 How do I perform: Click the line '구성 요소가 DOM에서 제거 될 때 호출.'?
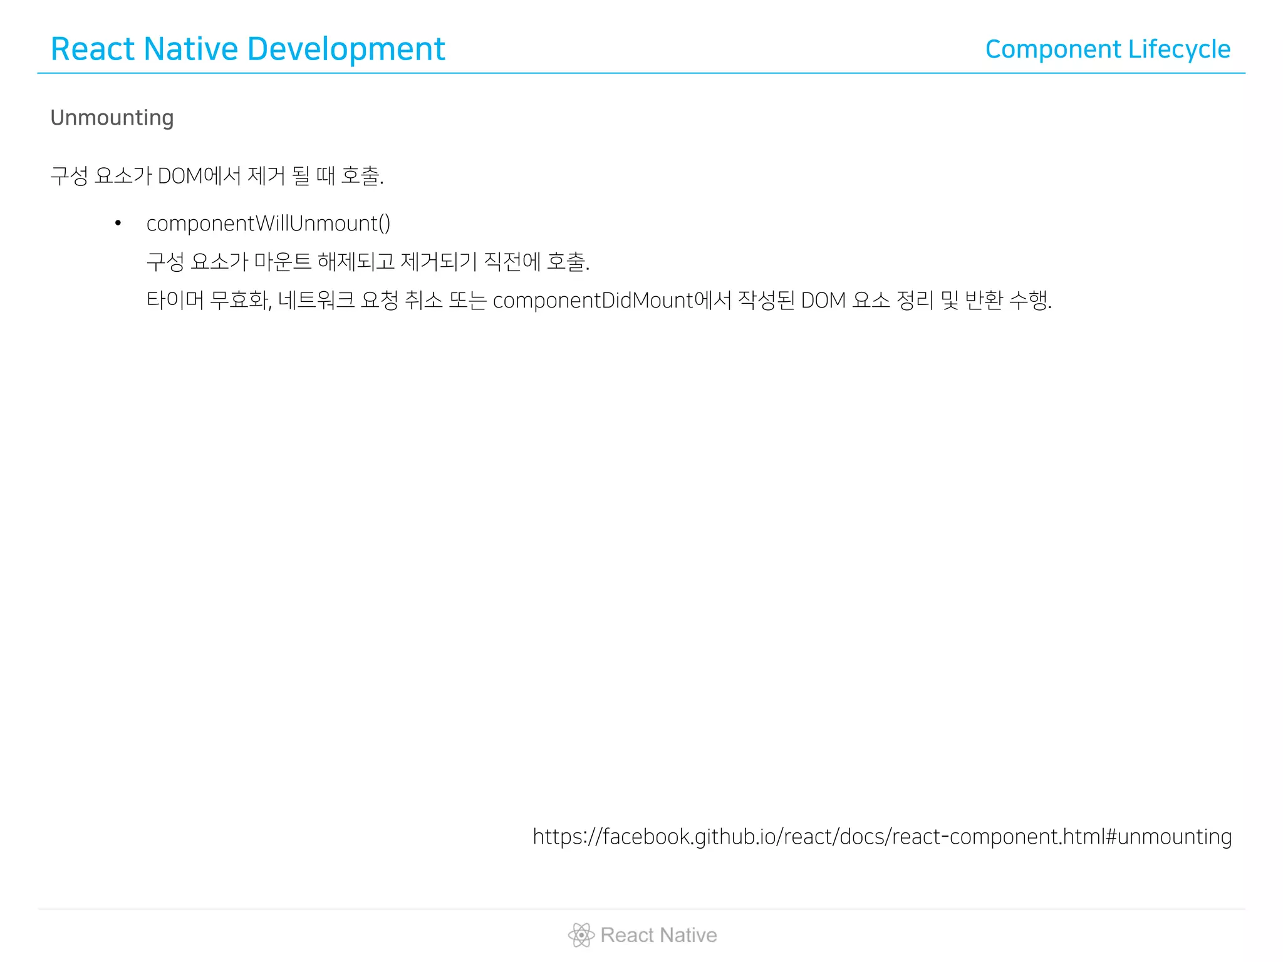tap(217, 175)
